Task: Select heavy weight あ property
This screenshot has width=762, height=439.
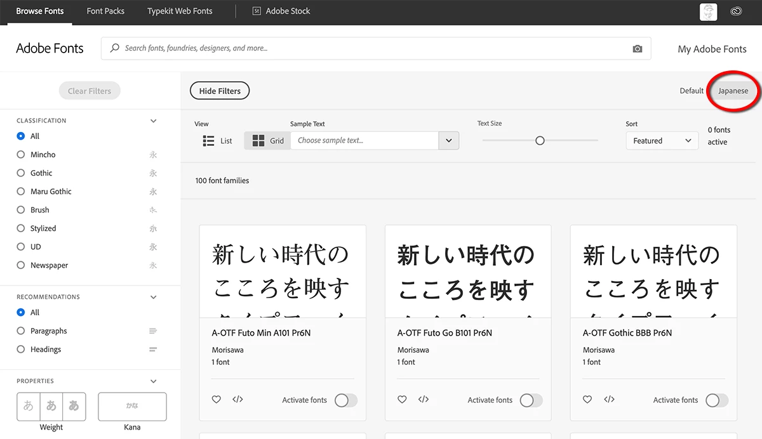Action: pyautogui.click(x=74, y=406)
